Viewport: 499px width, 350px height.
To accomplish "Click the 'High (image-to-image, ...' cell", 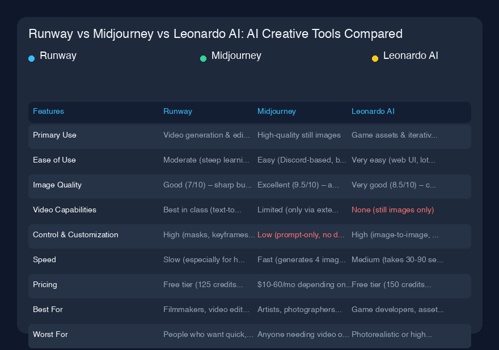I will pyautogui.click(x=395, y=234).
